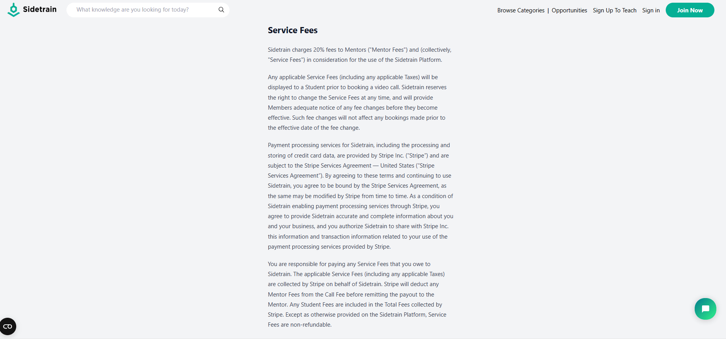The width and height of the screenshot is (726, 339).
Task: Click the Service Fees heading
Action: click(292, 30)
